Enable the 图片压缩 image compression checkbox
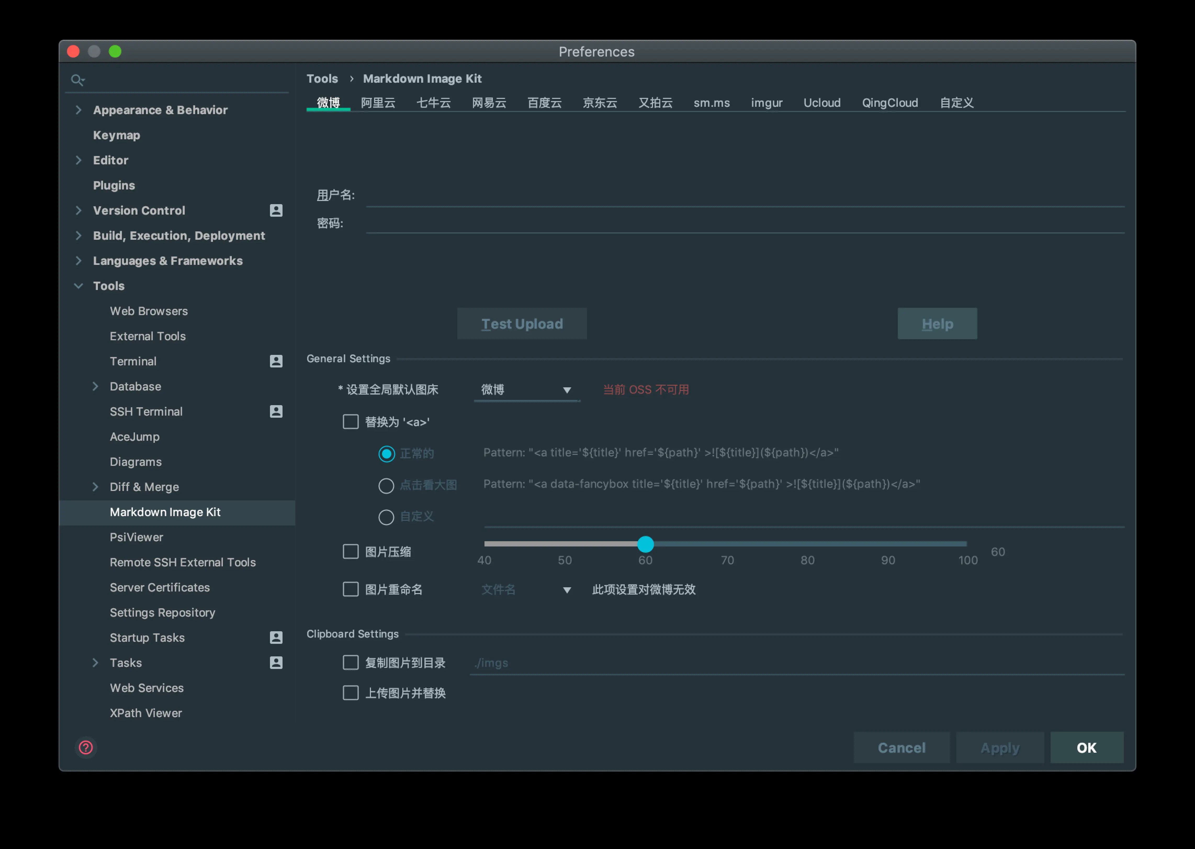This screenshot has width=1195, height=849. 351,551
